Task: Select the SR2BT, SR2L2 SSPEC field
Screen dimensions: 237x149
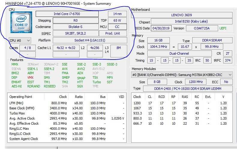Action: pyautogui.click(x=75, y=33)
